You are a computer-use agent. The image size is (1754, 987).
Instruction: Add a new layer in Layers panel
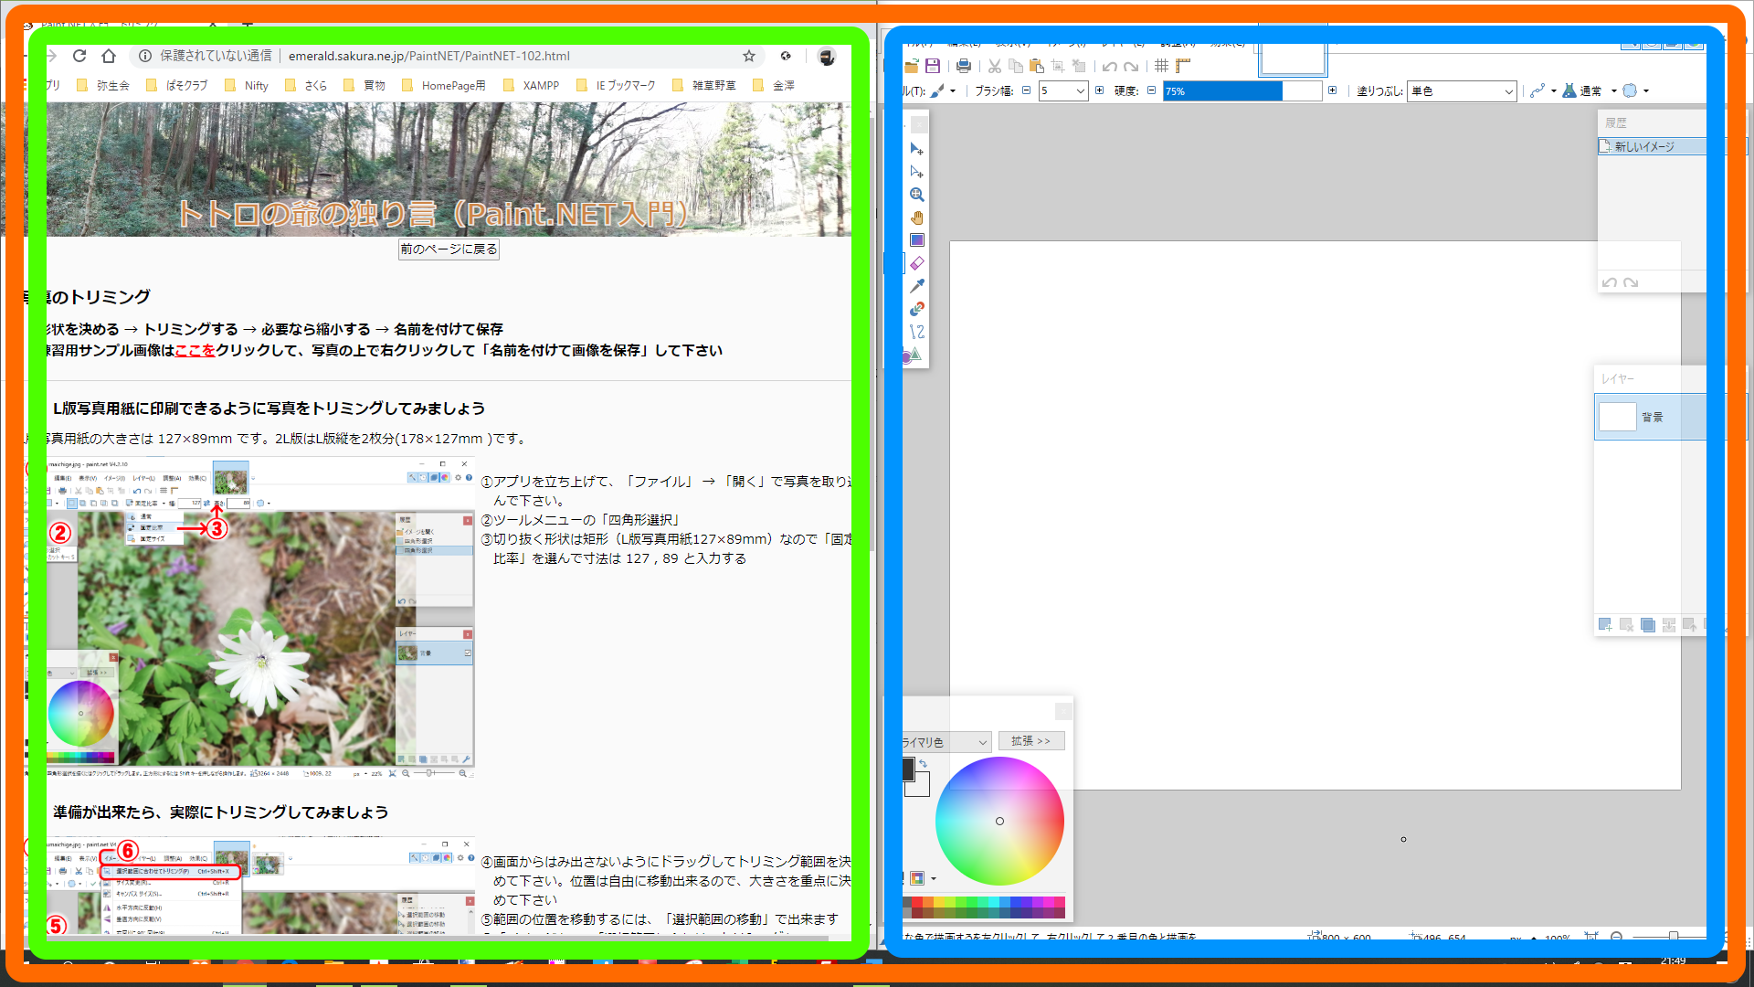pyautogui.click(x=1605, y=625)
